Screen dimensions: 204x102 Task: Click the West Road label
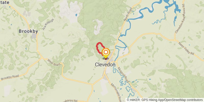pos(54,62)
